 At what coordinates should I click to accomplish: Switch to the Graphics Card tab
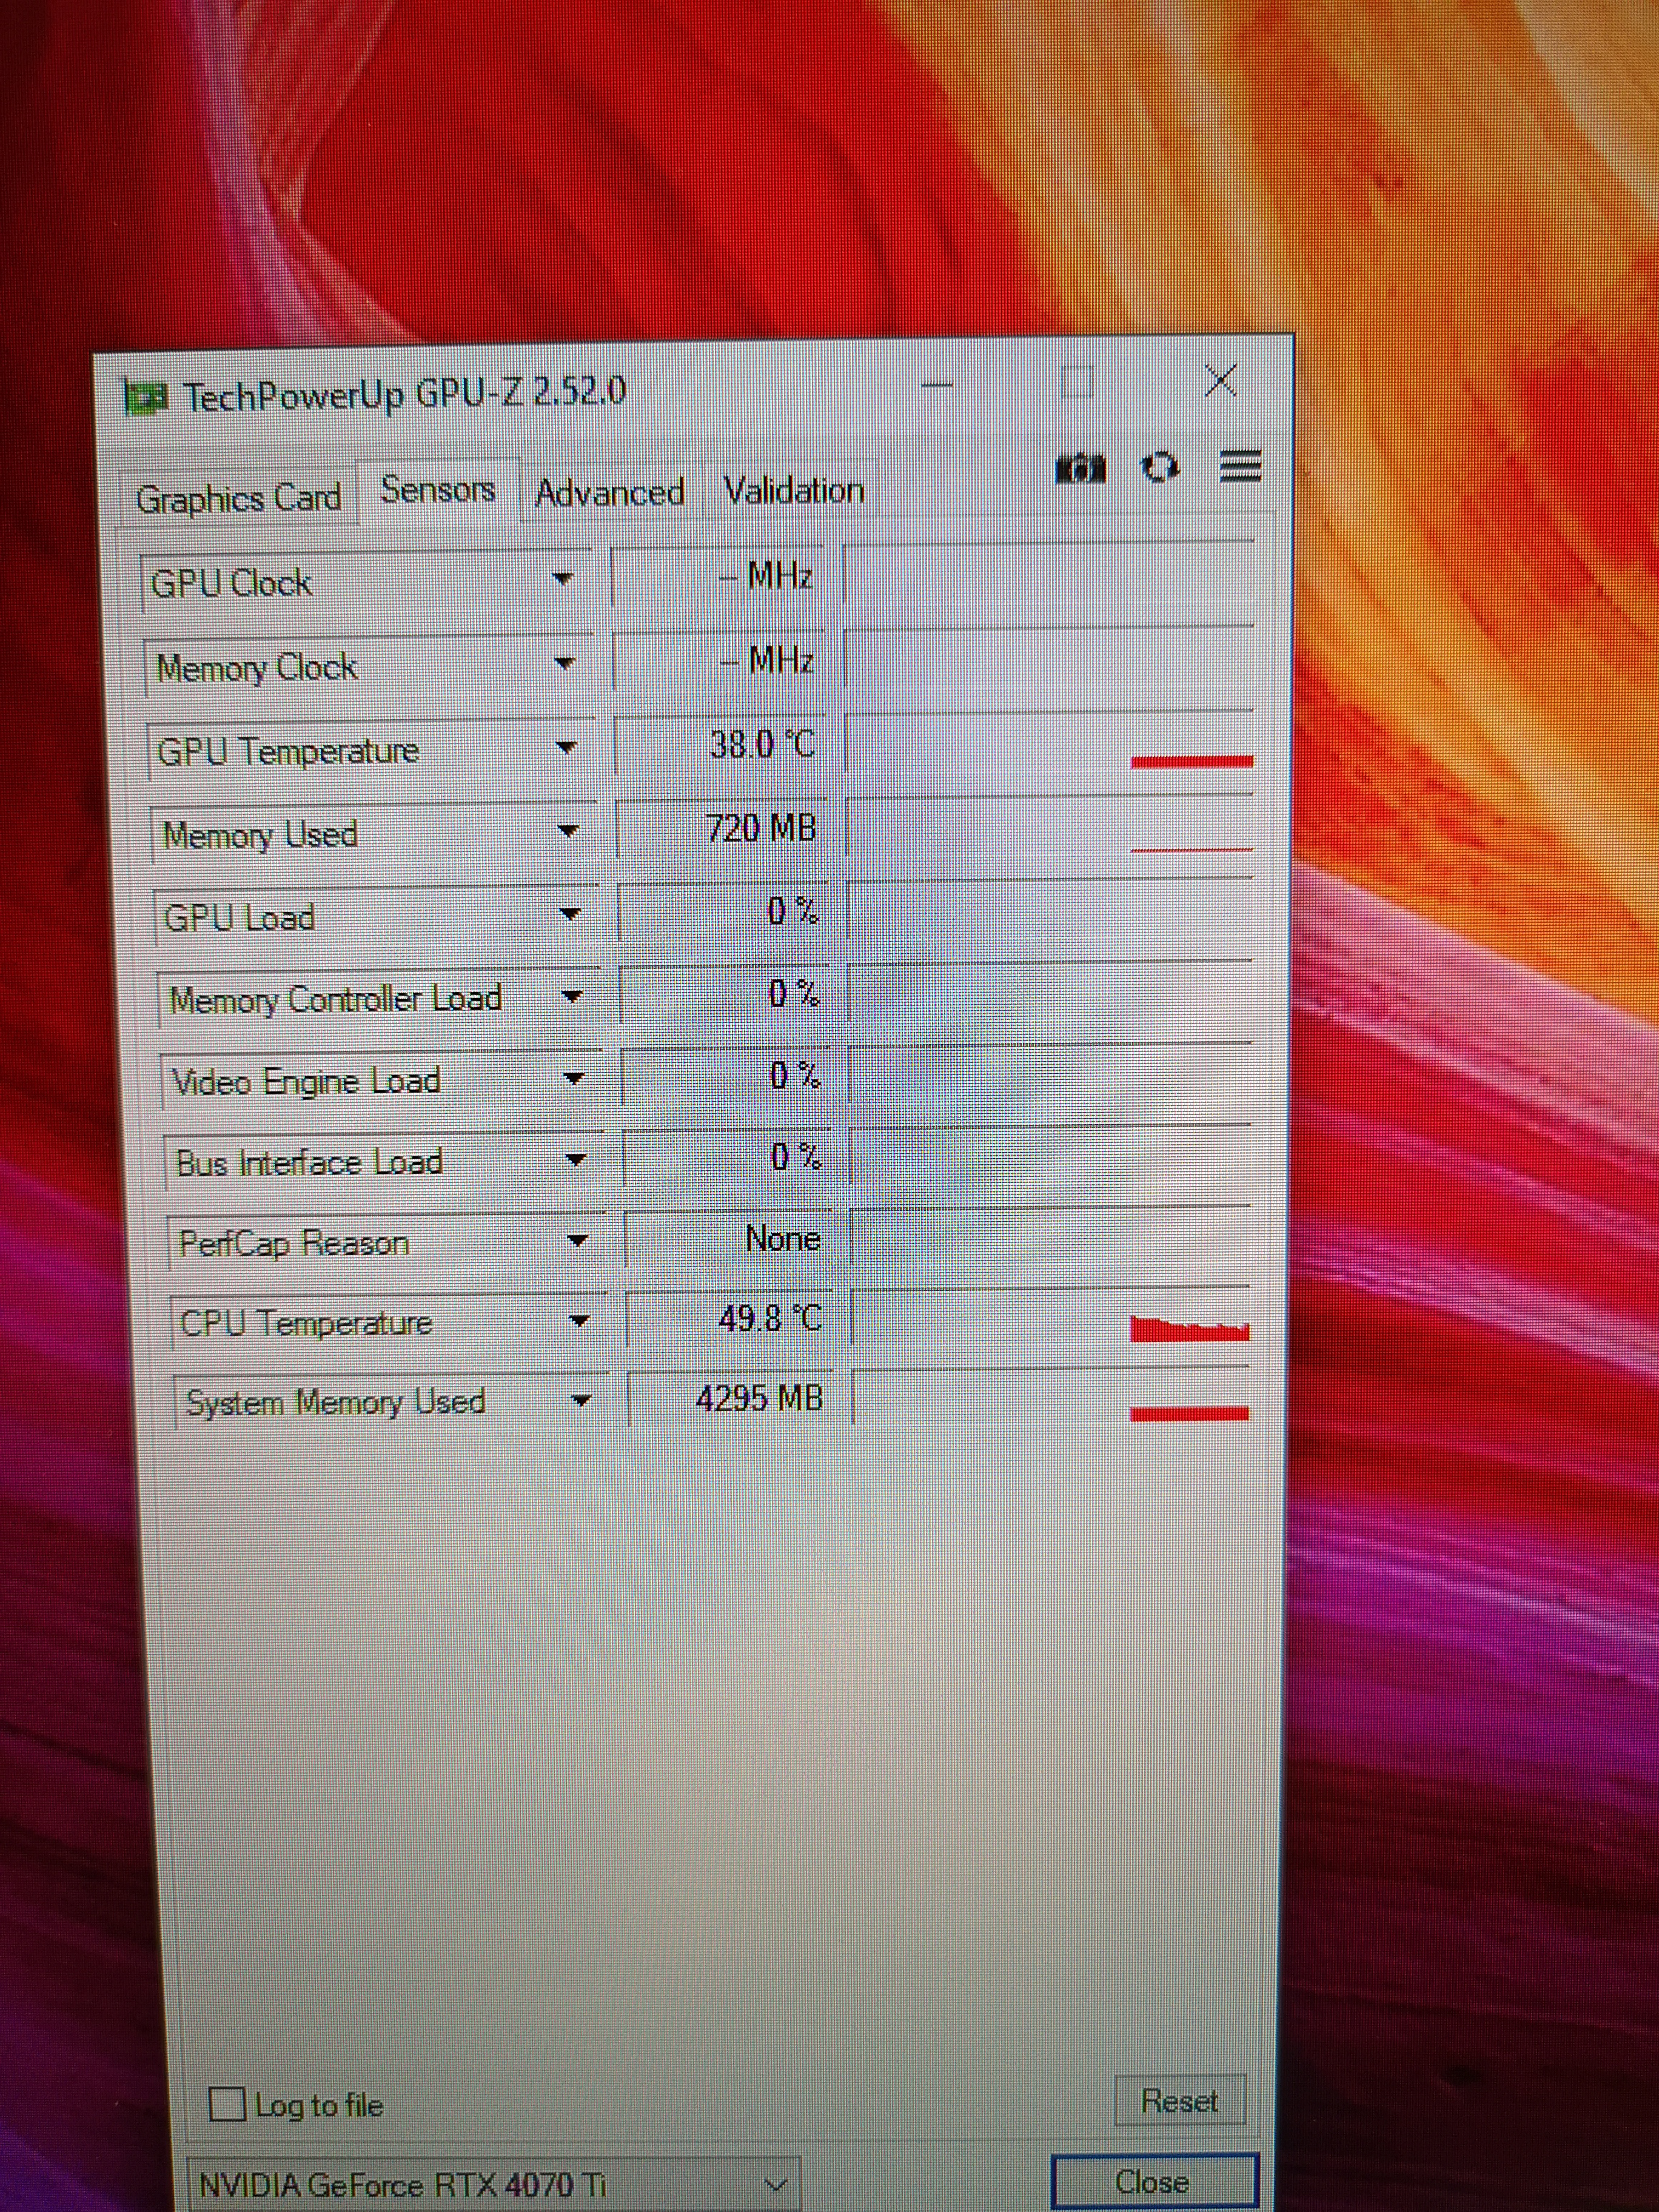coord(238,497)
